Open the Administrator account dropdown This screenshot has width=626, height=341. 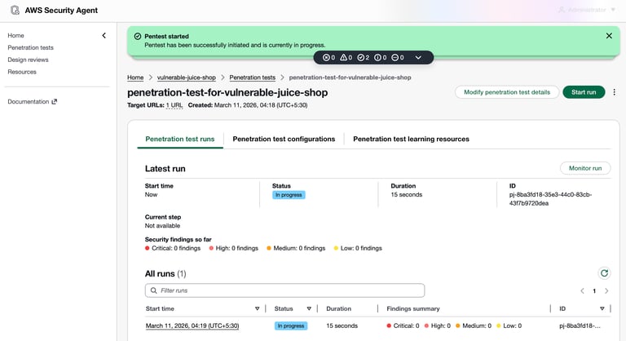[x=587, y=10]
